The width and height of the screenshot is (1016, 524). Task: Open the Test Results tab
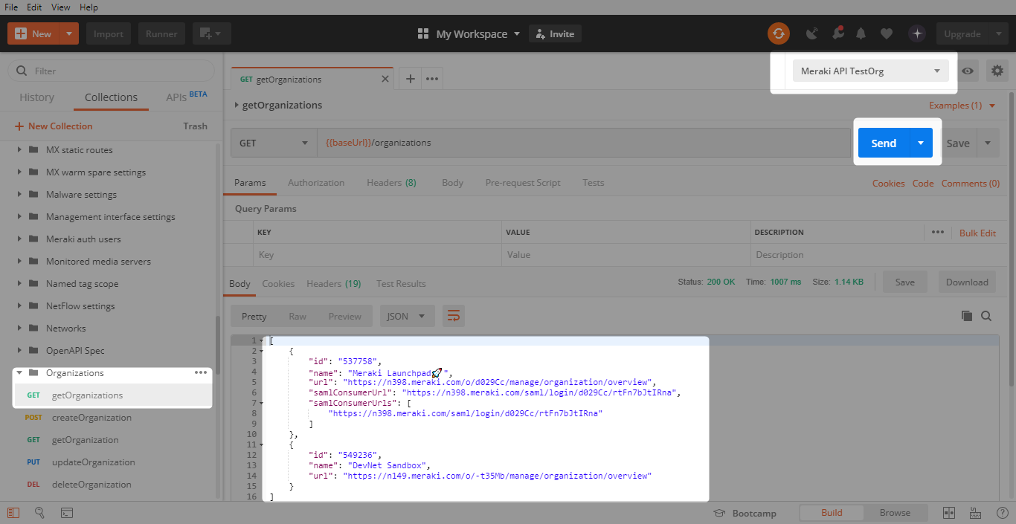401,284
